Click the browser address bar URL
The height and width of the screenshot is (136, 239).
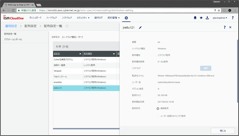click(86, 11)
